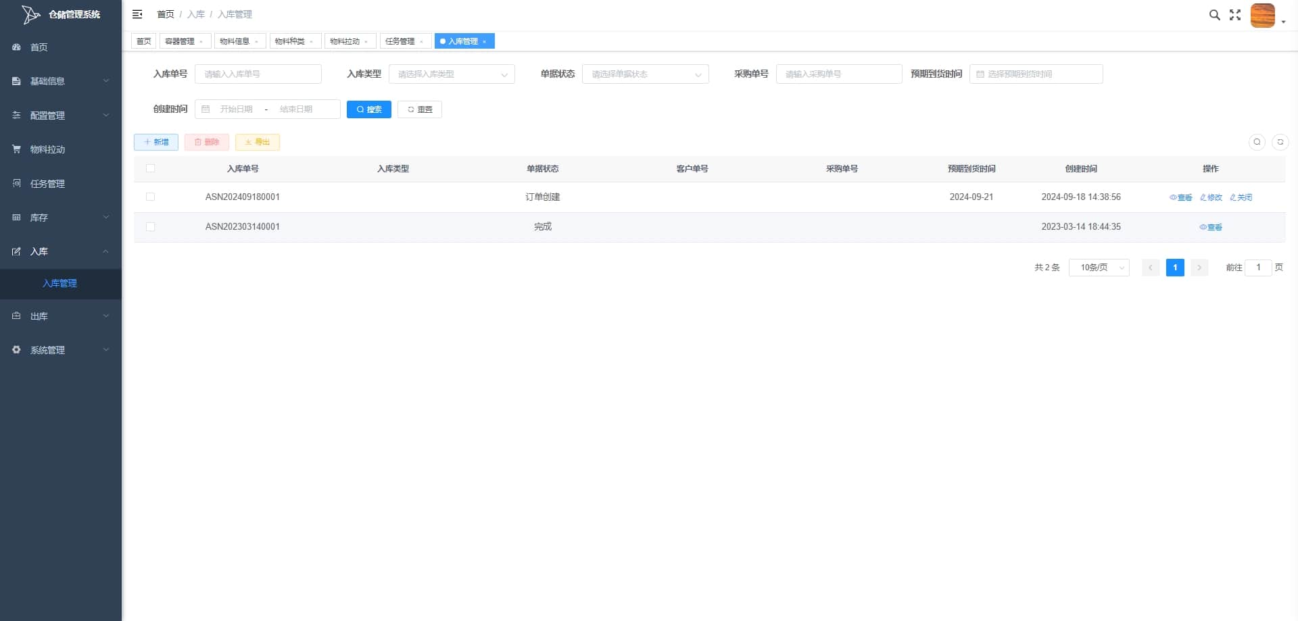
Task: Click the 物料拉动 cart icon
Action: (x=16, y=149)
